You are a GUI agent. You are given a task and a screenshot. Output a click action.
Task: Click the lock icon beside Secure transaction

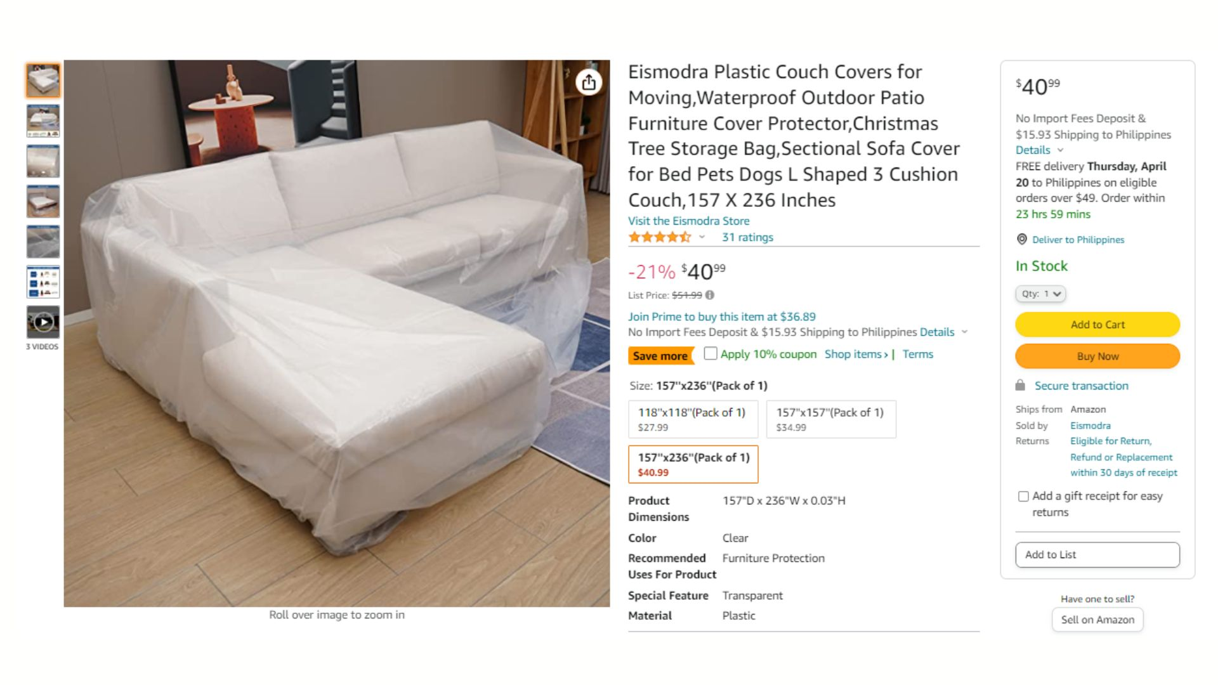point(1020,385)
